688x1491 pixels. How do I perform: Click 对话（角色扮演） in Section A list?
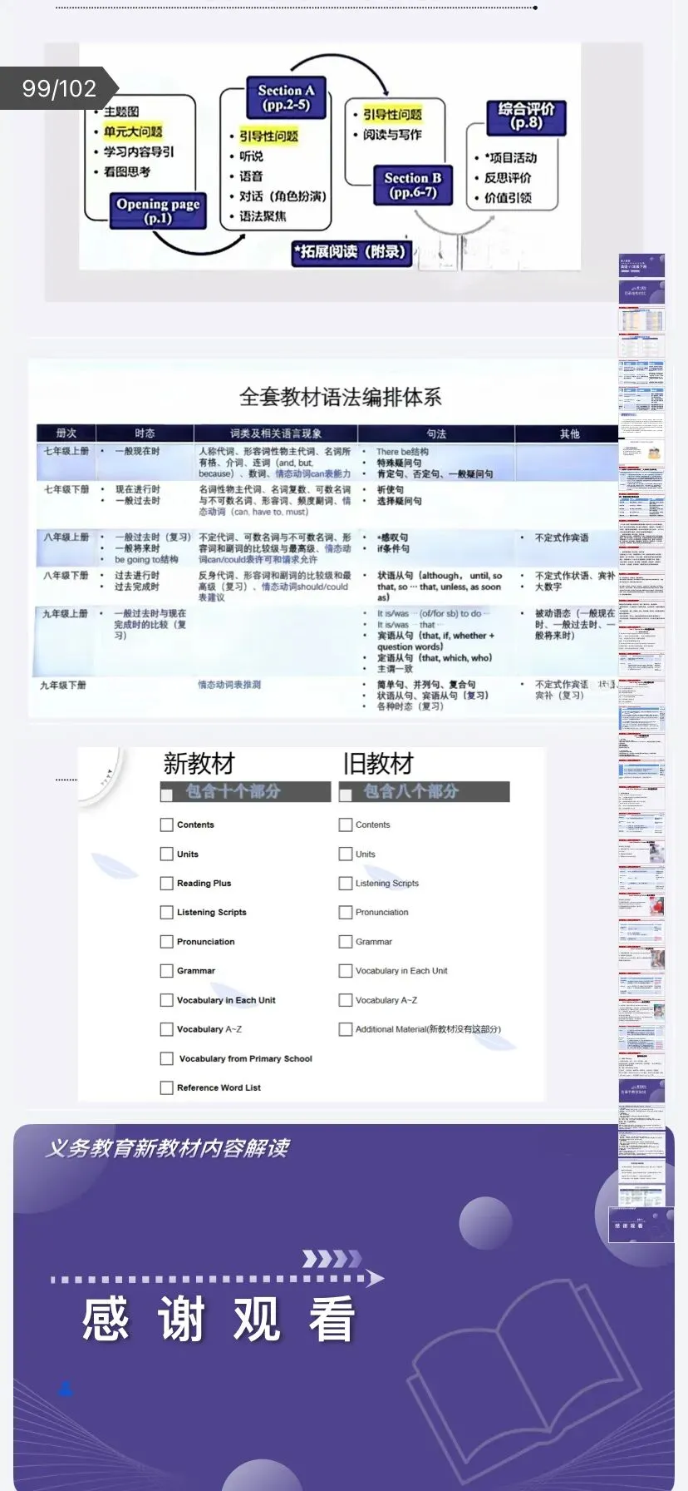[x=283, y=196]
